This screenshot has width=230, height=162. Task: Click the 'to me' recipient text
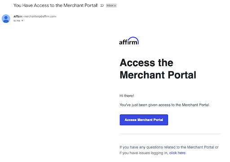[x=17, y=21]
